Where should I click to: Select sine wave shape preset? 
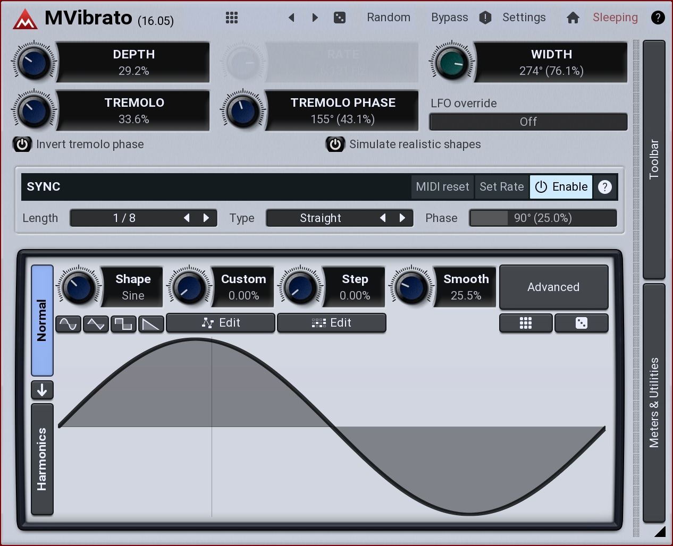(68, 324)
